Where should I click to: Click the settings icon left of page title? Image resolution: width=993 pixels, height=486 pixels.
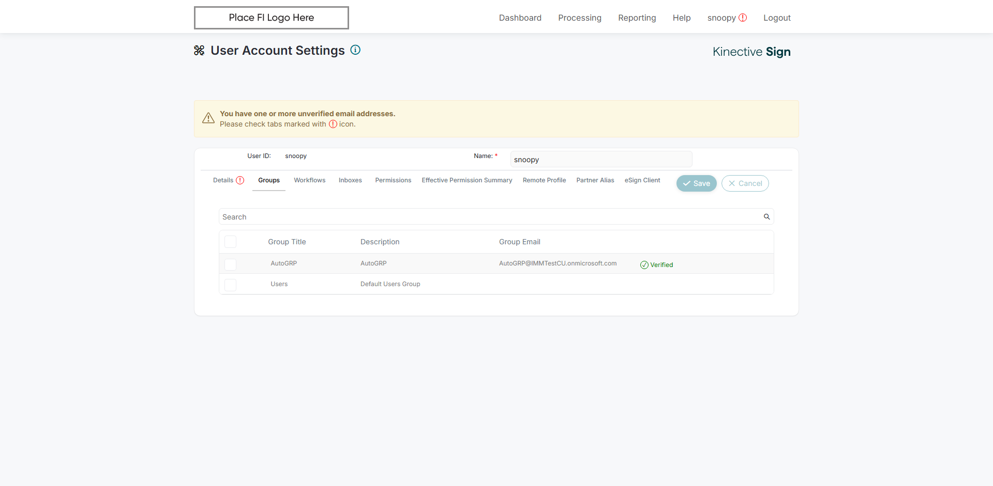(x=199, y=51)
